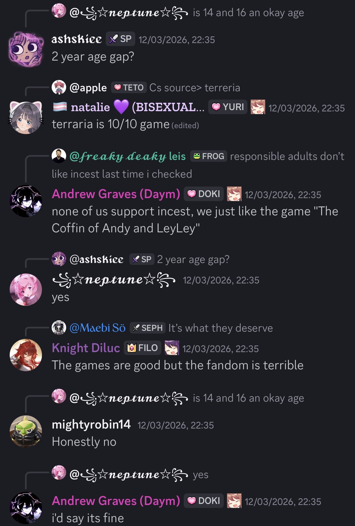Tap mightyrobin14's green character avatar
This screenshot has height=526, width=355.
point(26,432)
